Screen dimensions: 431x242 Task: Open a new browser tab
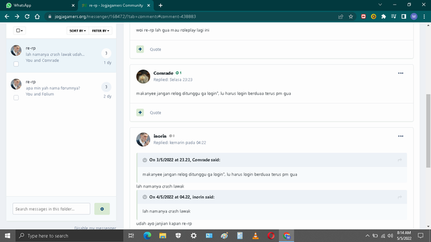(160, 5)
